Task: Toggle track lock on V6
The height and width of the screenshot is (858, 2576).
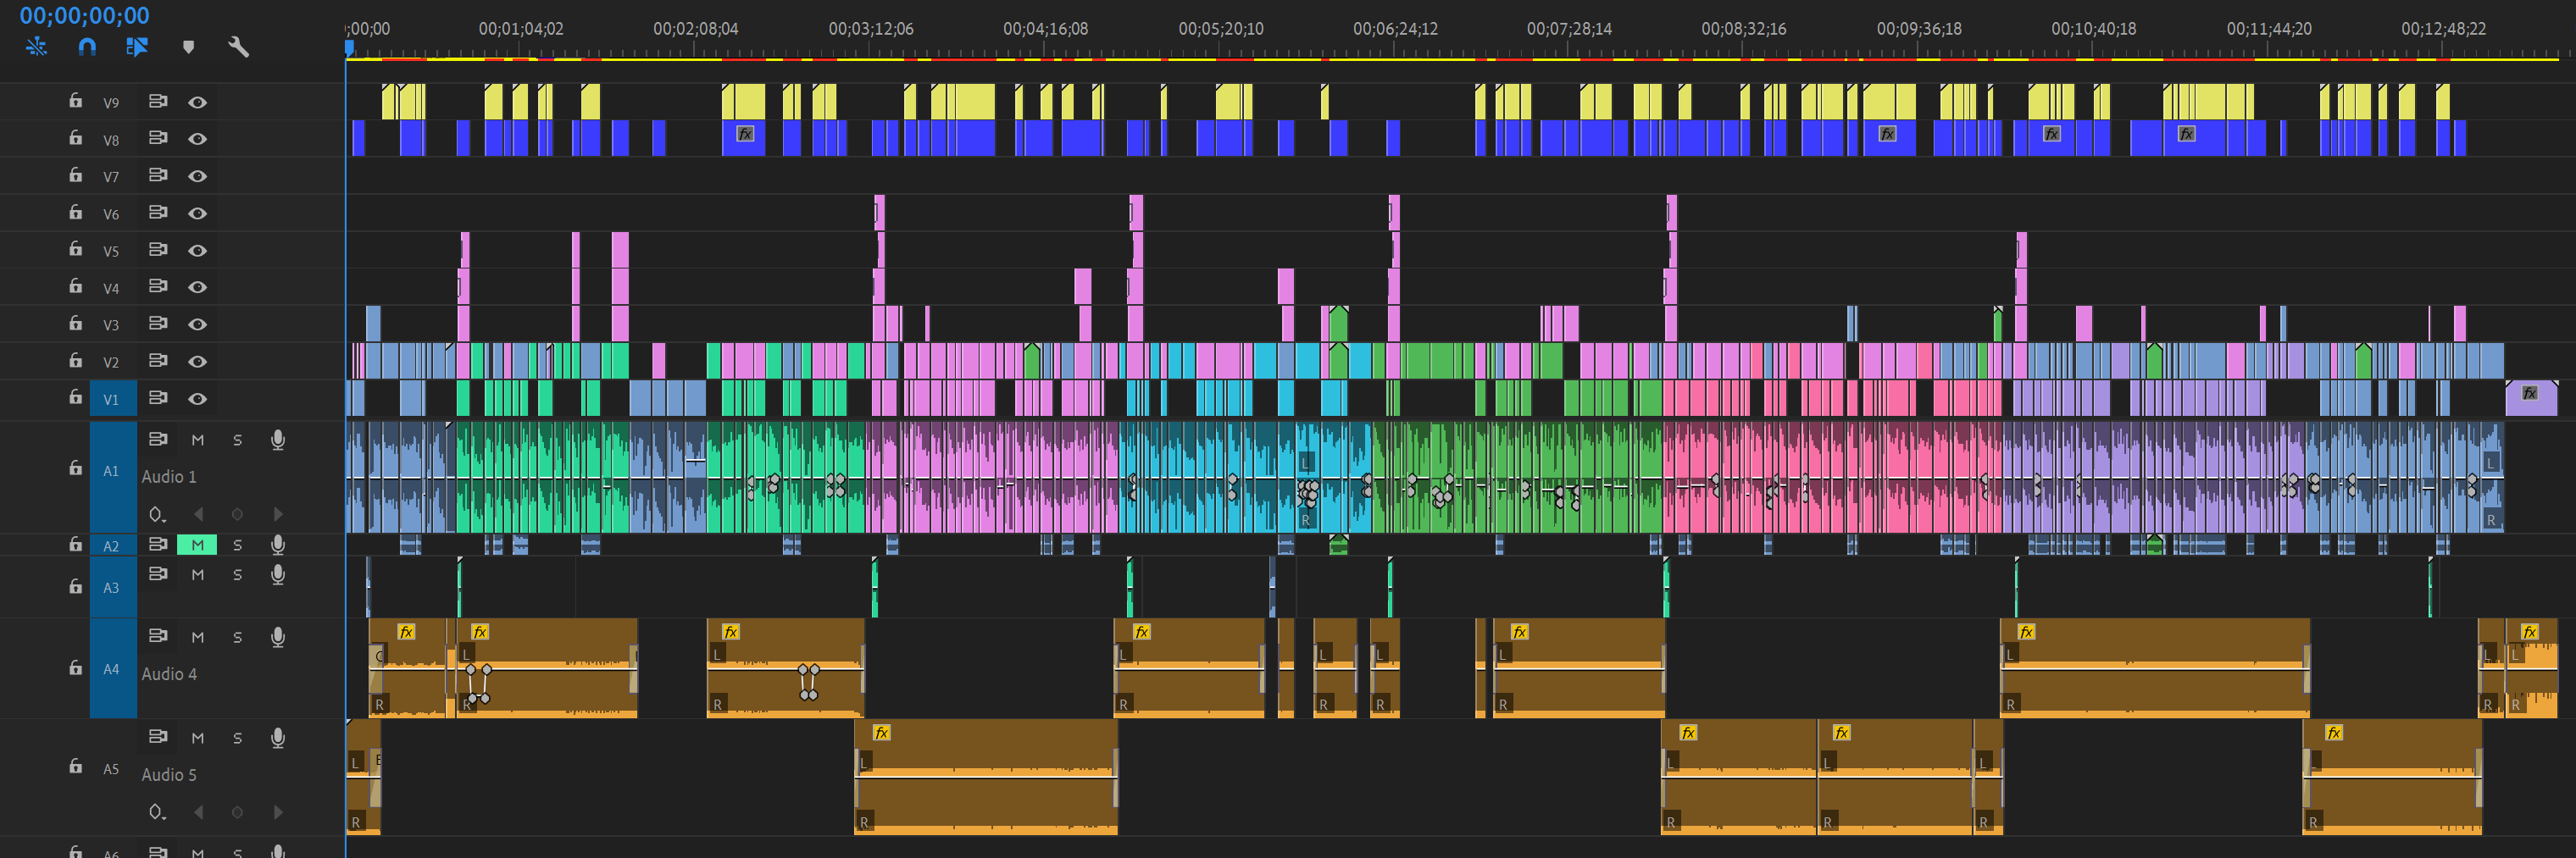Action: 75,211
